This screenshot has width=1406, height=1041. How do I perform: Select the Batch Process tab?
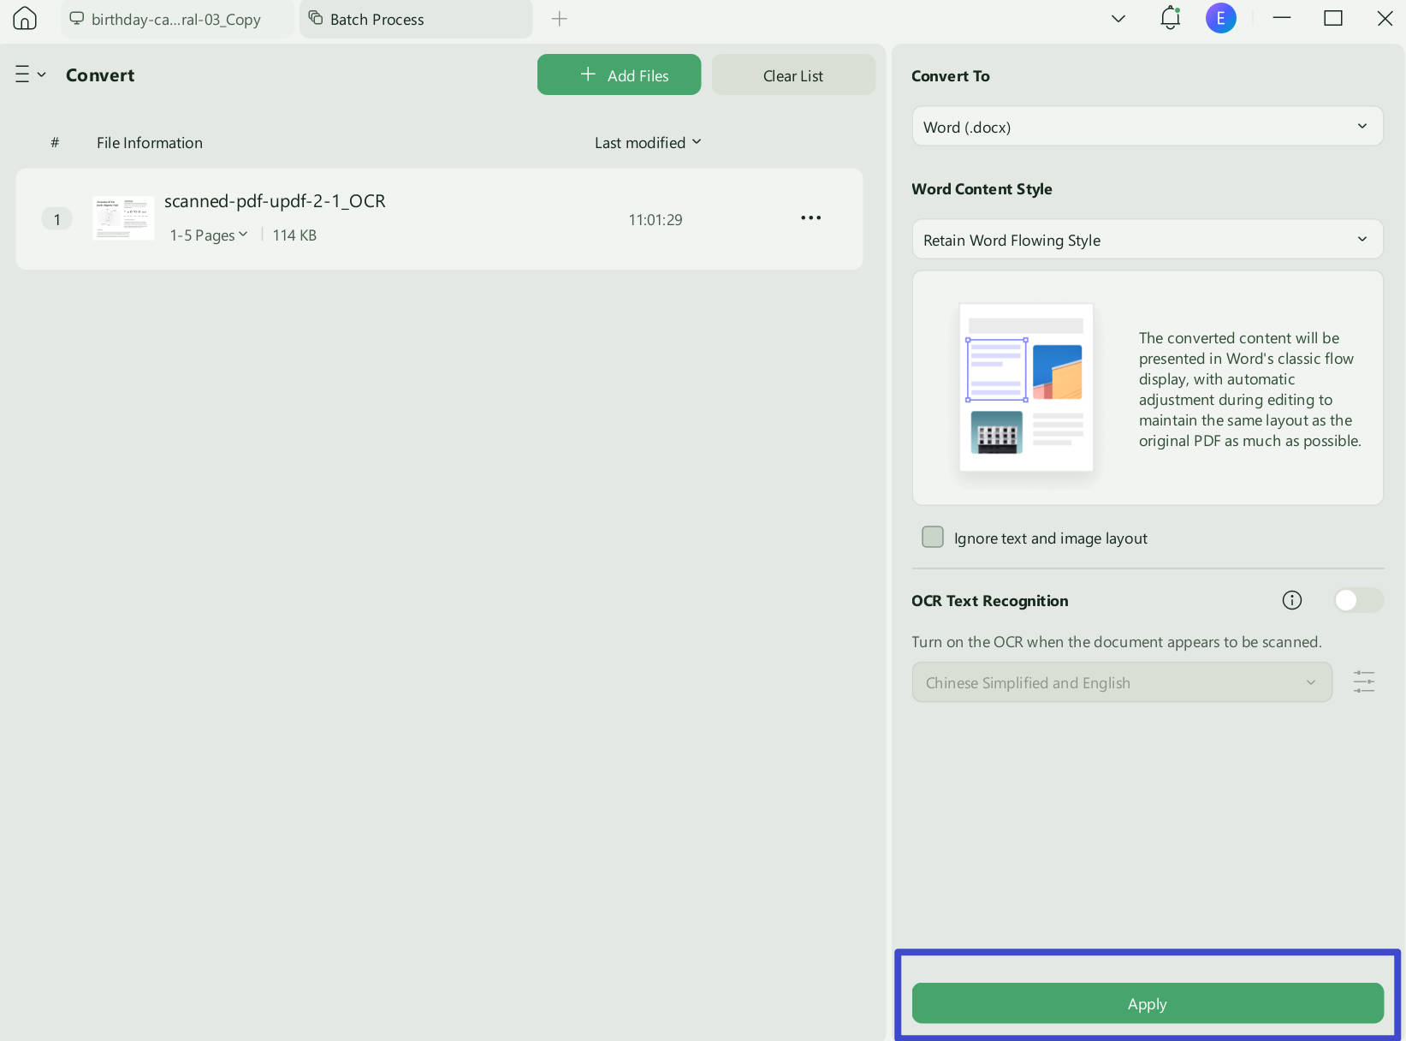click(x=416, y=19)
